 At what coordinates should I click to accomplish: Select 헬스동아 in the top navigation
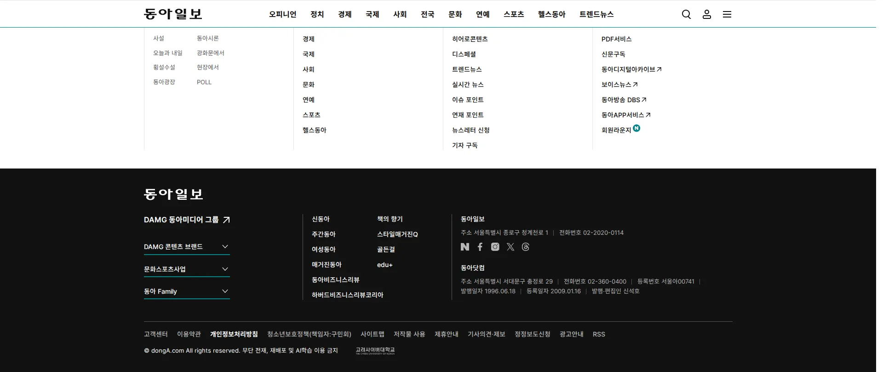click(552, 14)
